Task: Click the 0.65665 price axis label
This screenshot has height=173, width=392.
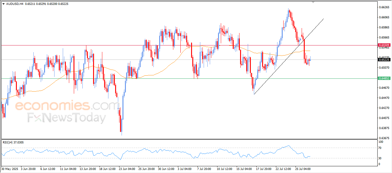Action: click(384, 37)
